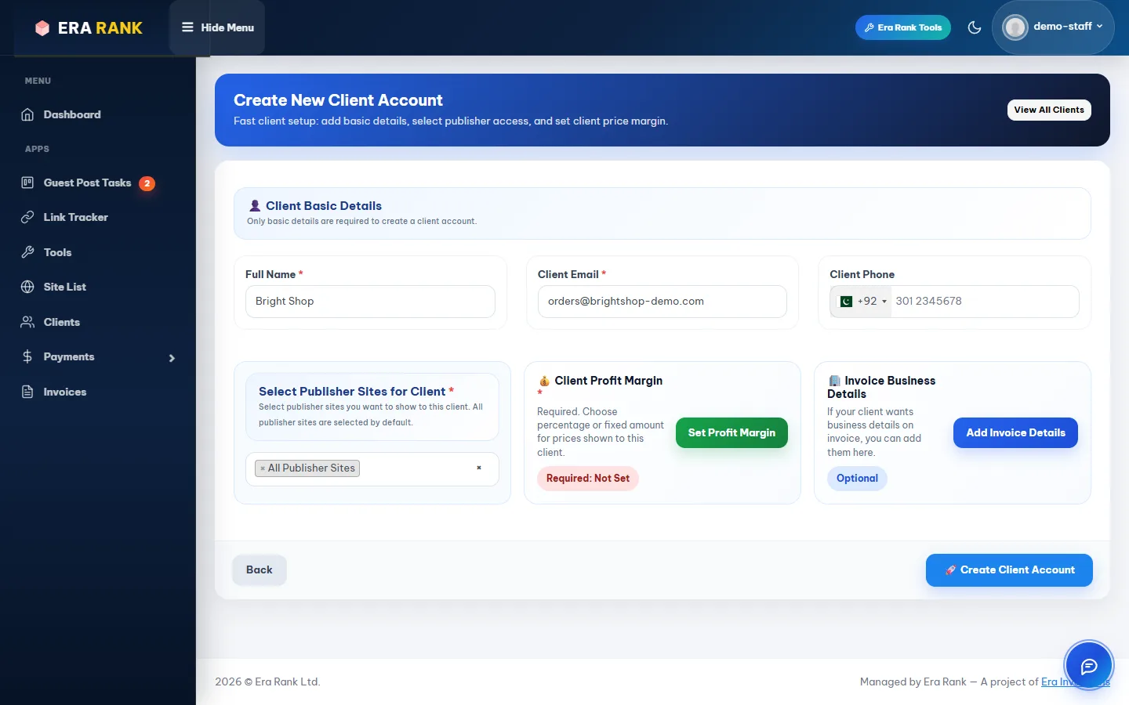Open the Guest Post Tasks icon
Viewport: 1129px width, 705px height.
point(27,183)
